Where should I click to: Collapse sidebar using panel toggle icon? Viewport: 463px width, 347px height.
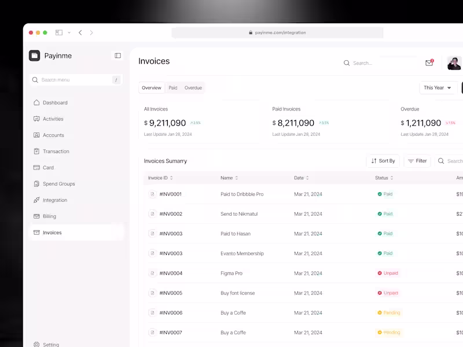[118, 56]
